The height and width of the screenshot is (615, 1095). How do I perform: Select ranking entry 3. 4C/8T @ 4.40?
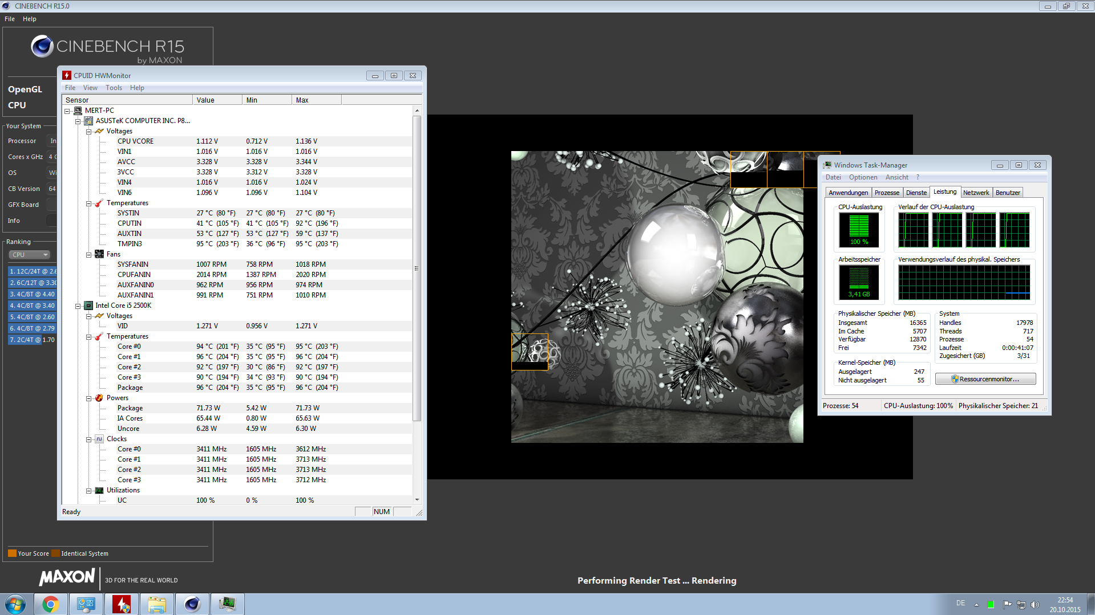pyautogui.click(x=33, y=294)
